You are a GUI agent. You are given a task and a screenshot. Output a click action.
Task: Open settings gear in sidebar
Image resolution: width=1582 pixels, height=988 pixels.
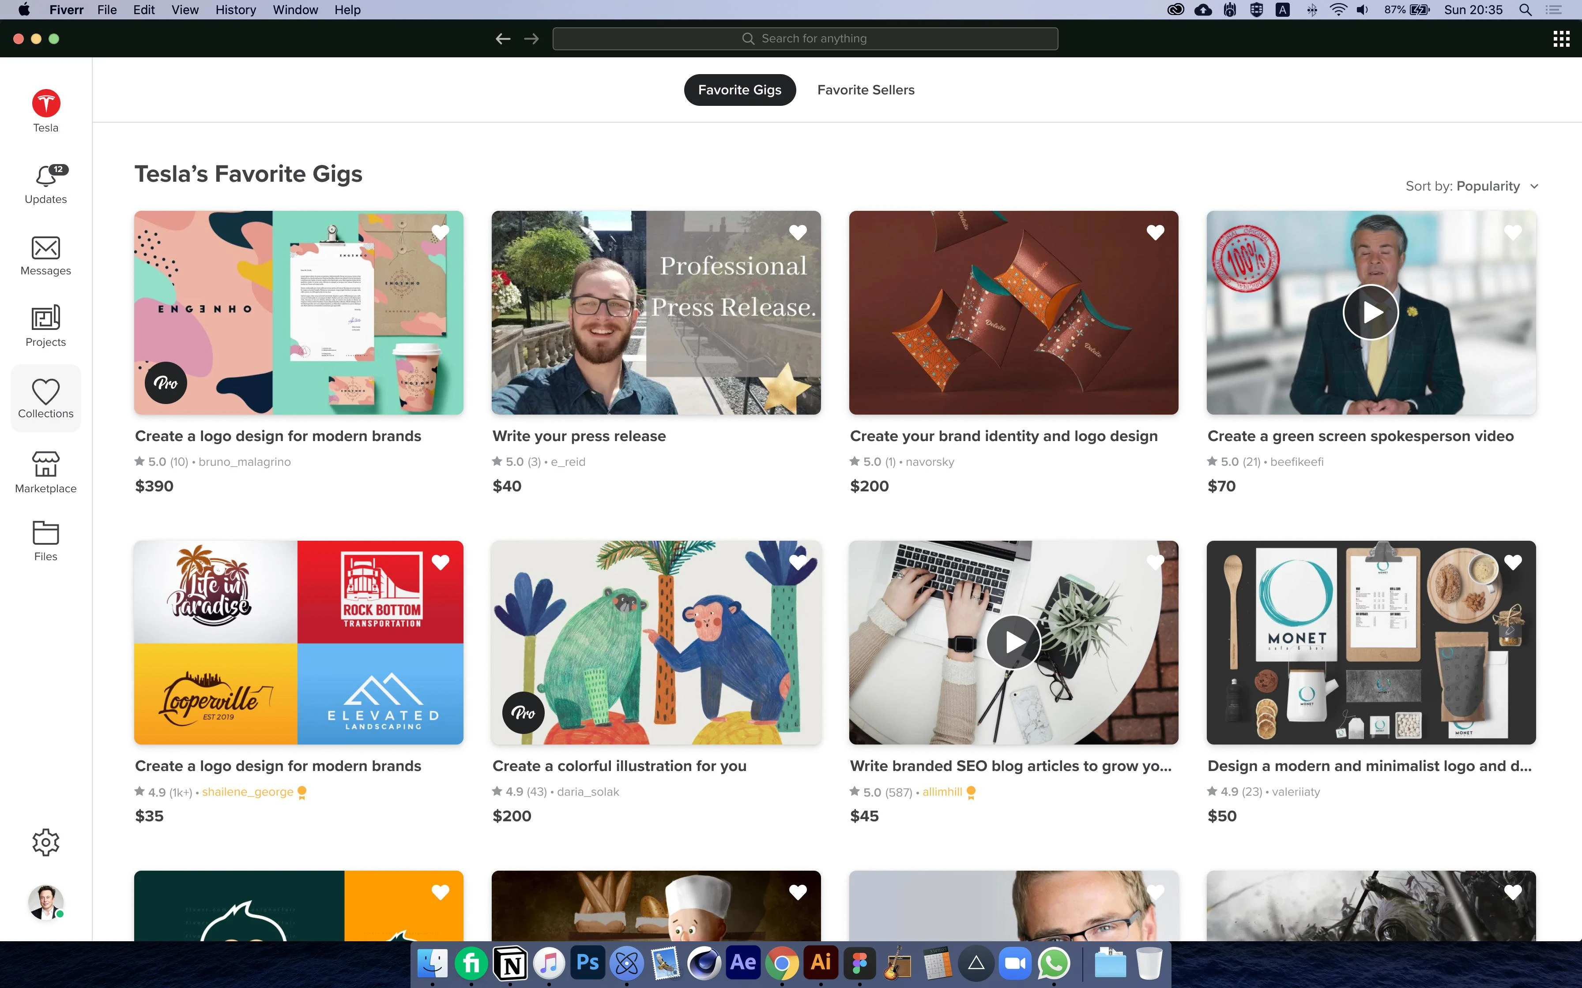point(45,842)
